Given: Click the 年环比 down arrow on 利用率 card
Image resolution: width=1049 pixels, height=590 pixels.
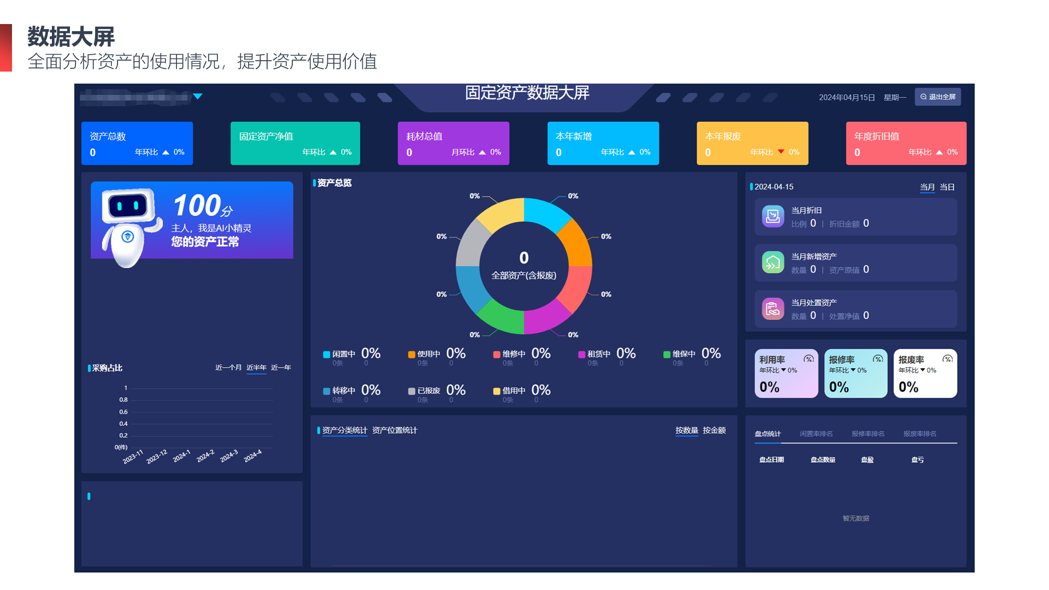Looking at the screenshot, I should tap(783, 370).
